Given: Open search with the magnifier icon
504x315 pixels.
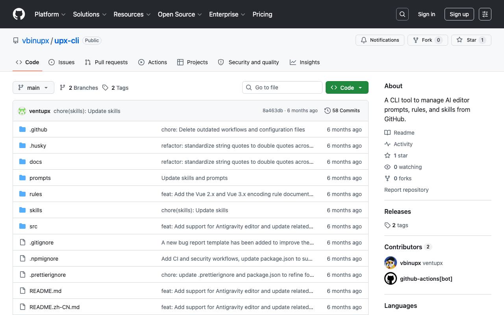Looking at the screenshot, I should (x=402, y=14).
